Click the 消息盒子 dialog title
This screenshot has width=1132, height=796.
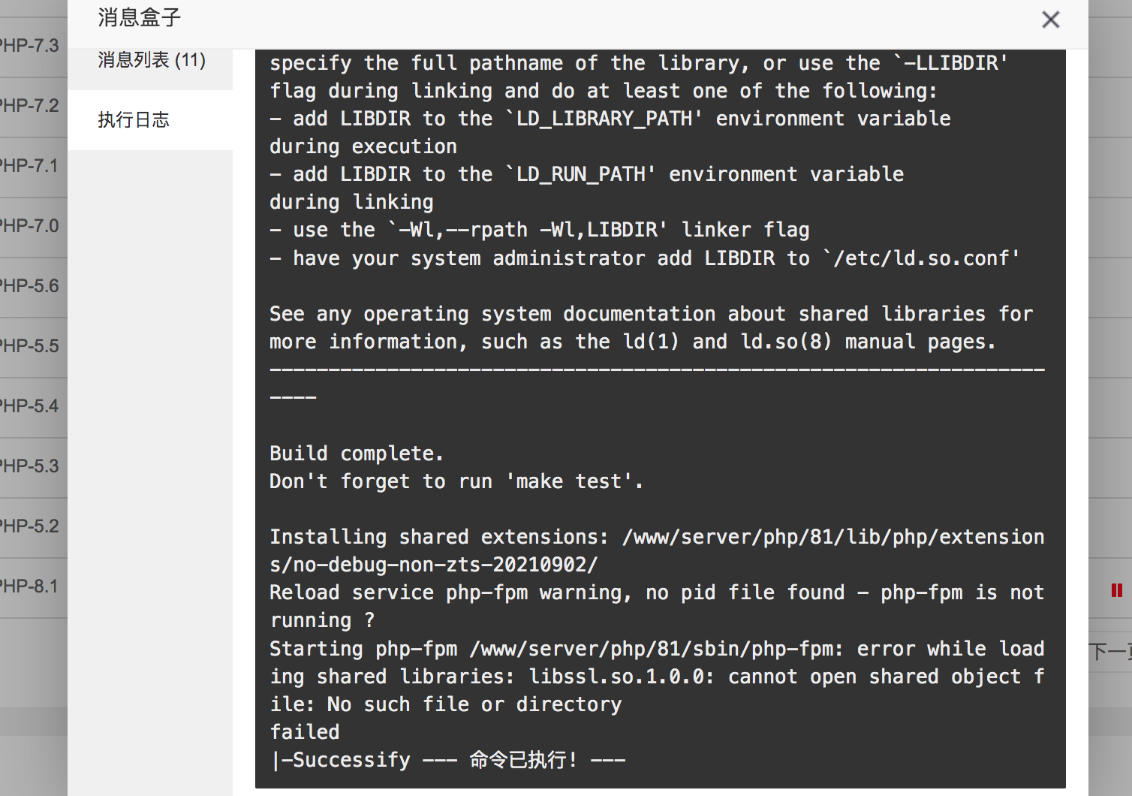[x=140, y=17]
